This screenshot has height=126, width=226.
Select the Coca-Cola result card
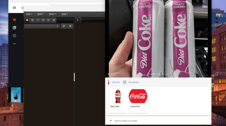[x=138, y=100]
